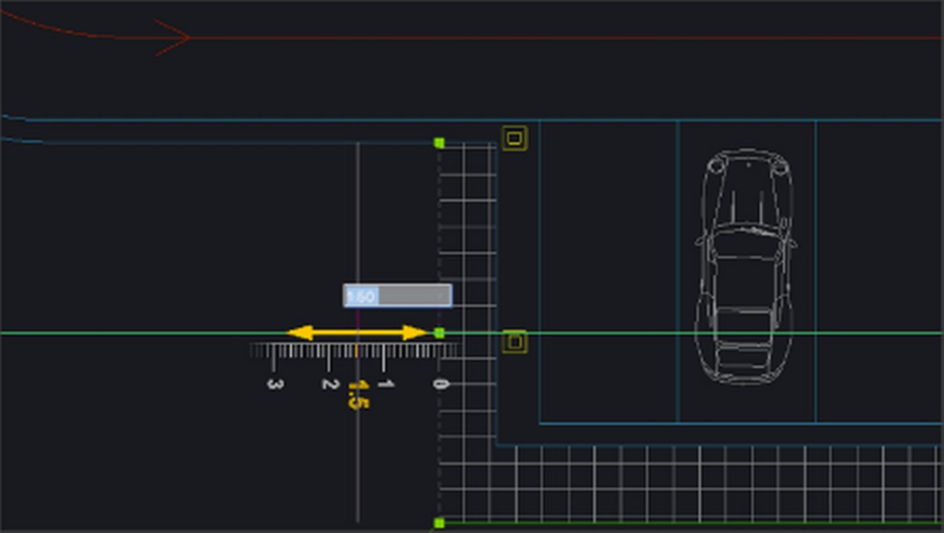Select the vertical hatched strip above the green line
The width and height of the screenshot is (944, 533).
[468, 229]
